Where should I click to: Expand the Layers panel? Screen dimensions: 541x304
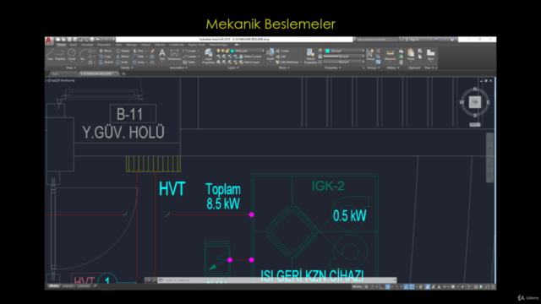pyautogui.click(x=233, y=68)
